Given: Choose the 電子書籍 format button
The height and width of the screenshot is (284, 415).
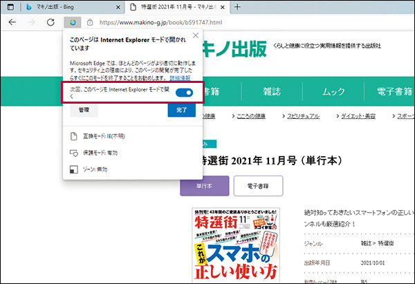Looking at the screenshot, I should pyautogui.click(x=257, y=186).
